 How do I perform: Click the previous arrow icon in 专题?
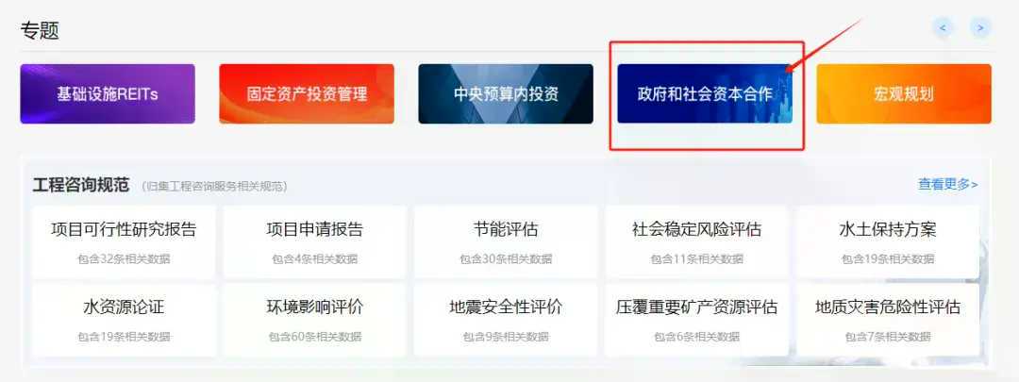pos(943,28)
